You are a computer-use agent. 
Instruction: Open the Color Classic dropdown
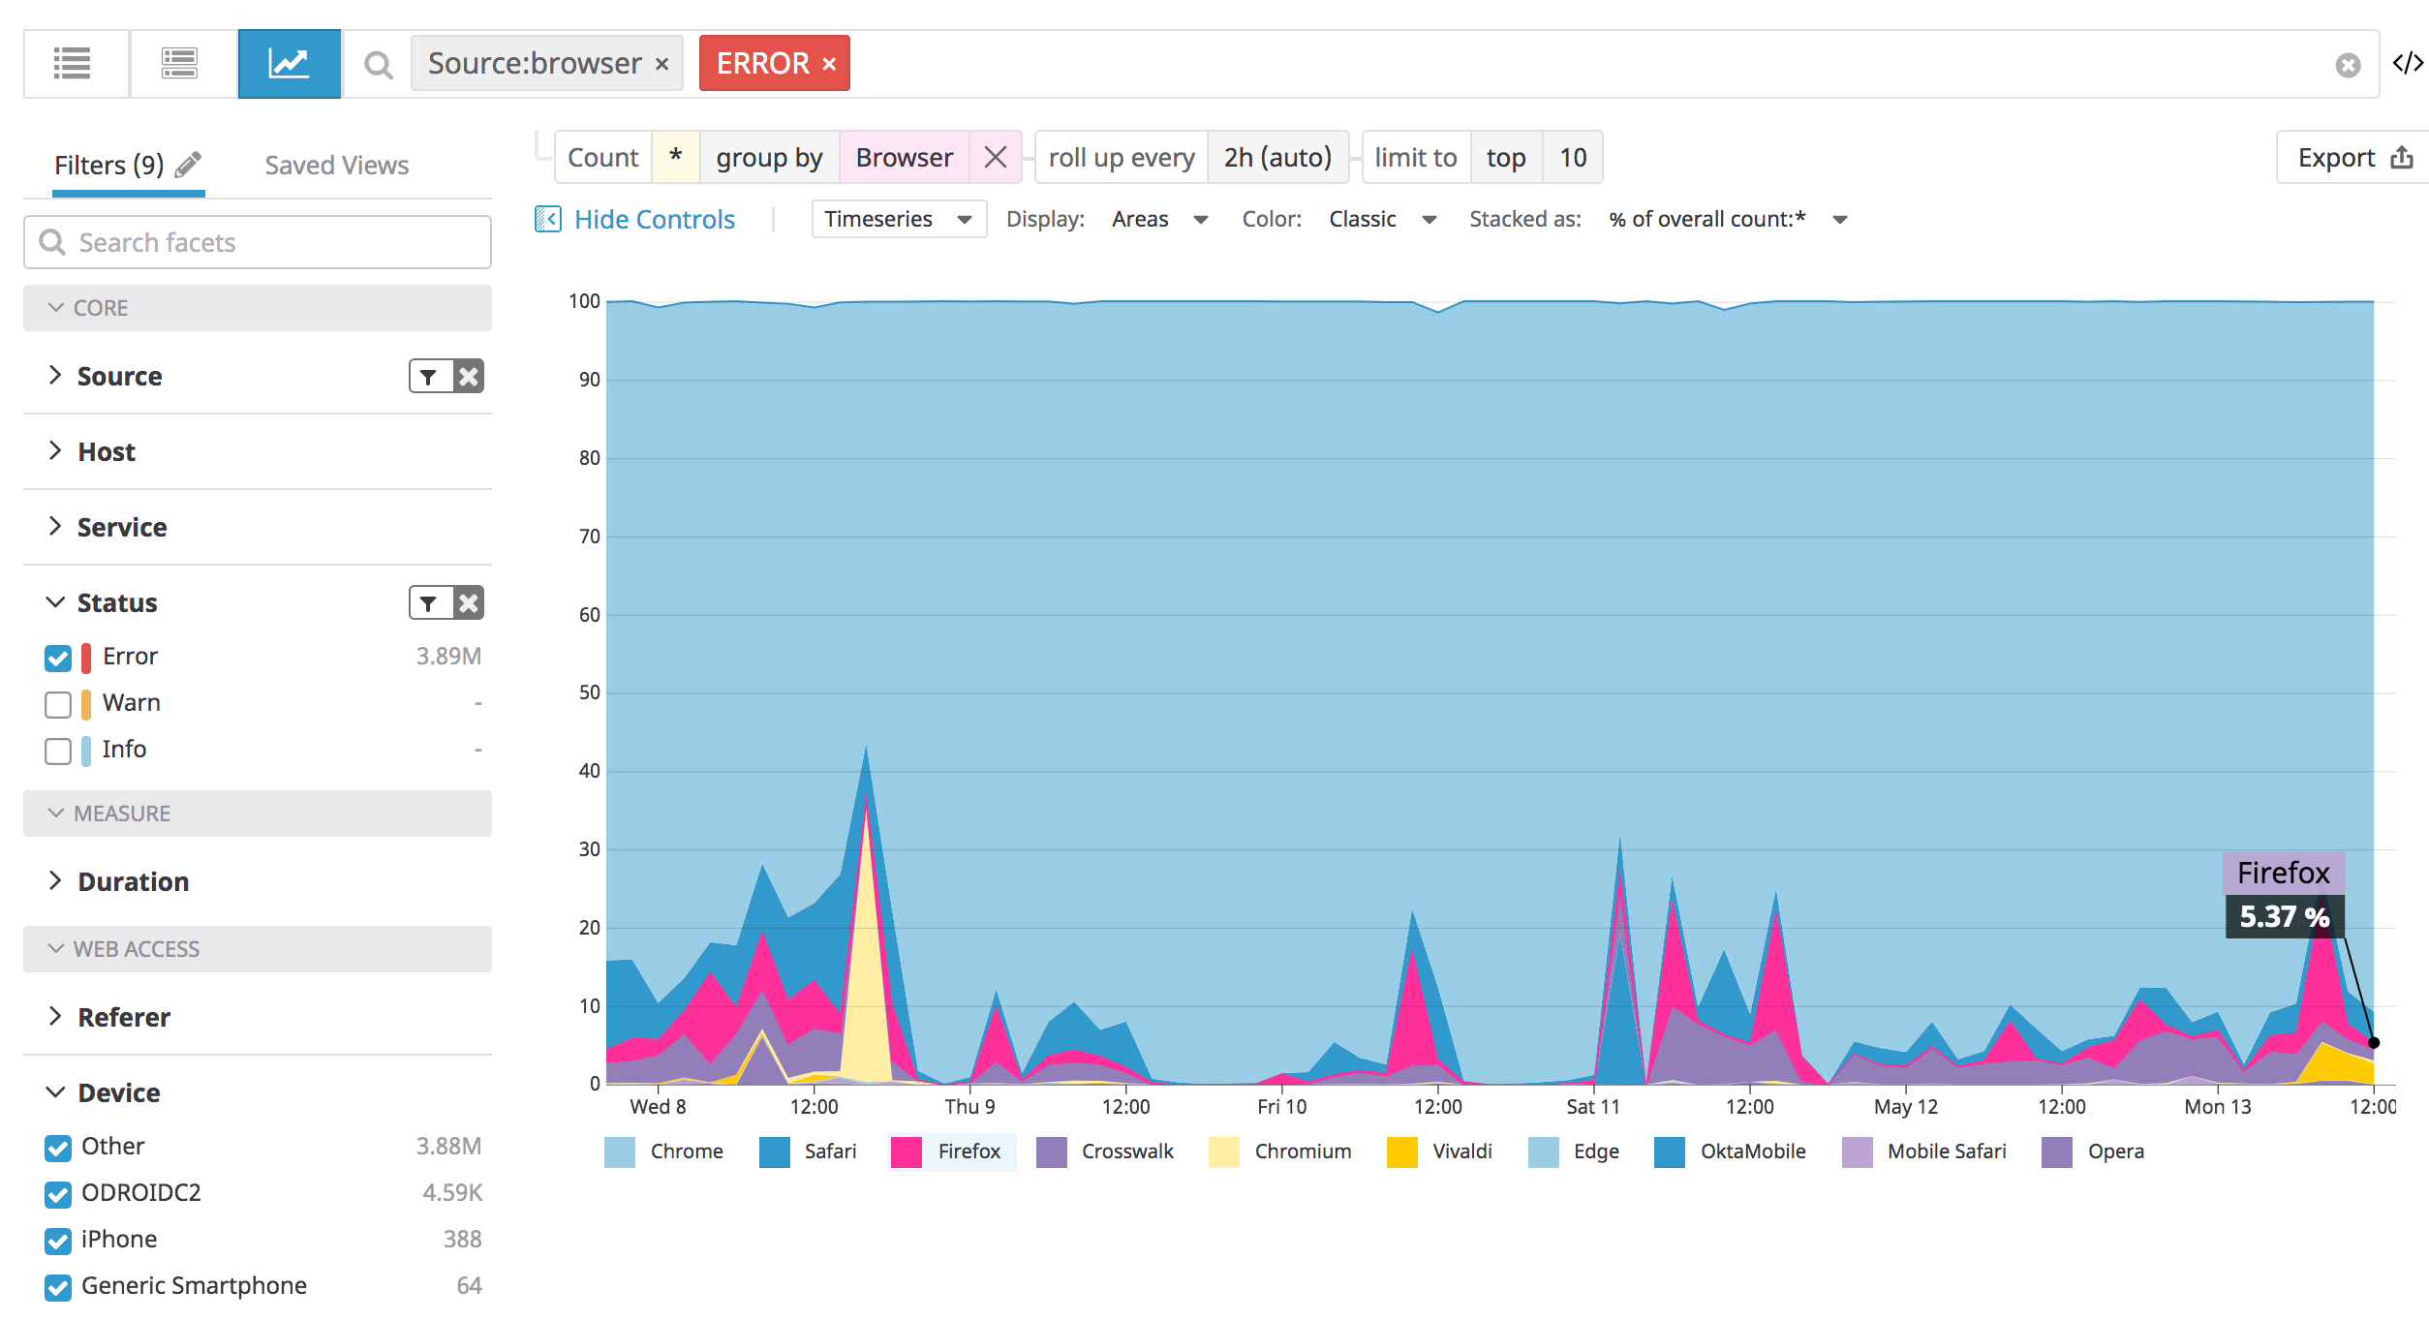(1383, 219)
